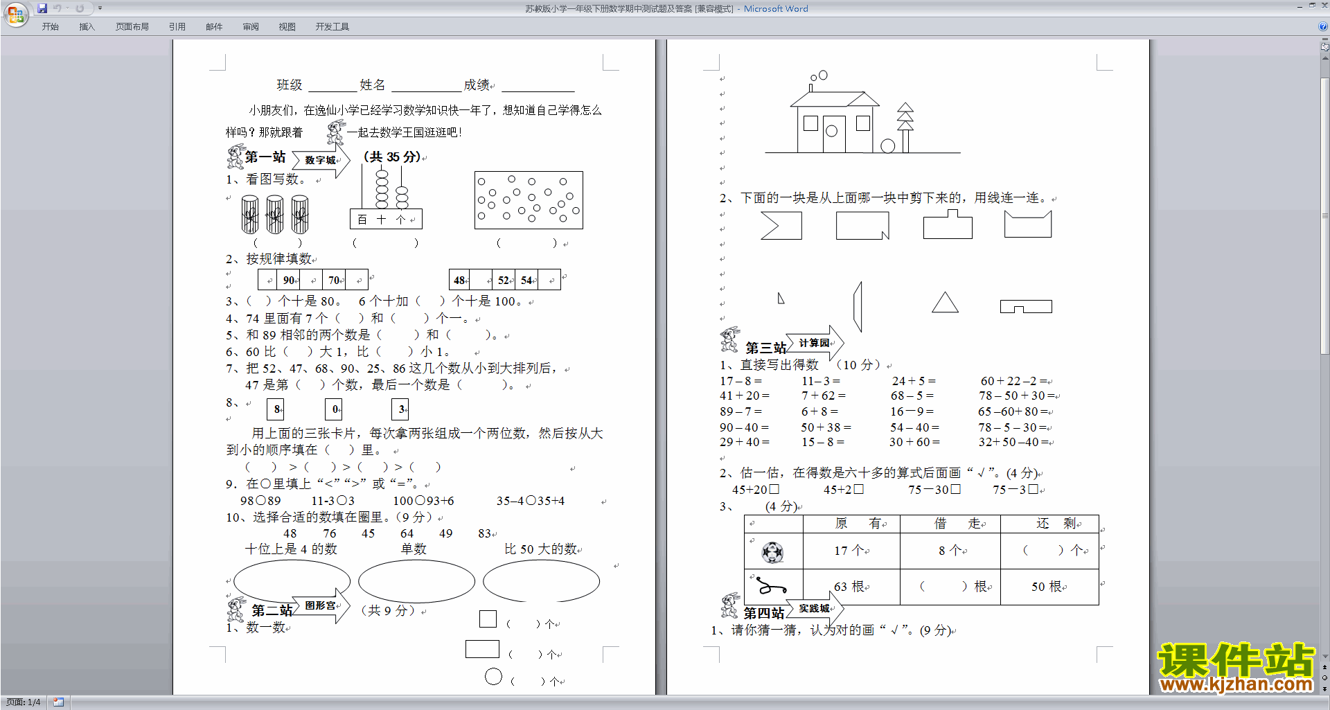Click the vertical scrollbar down arrow

[x=1325, y=657]
